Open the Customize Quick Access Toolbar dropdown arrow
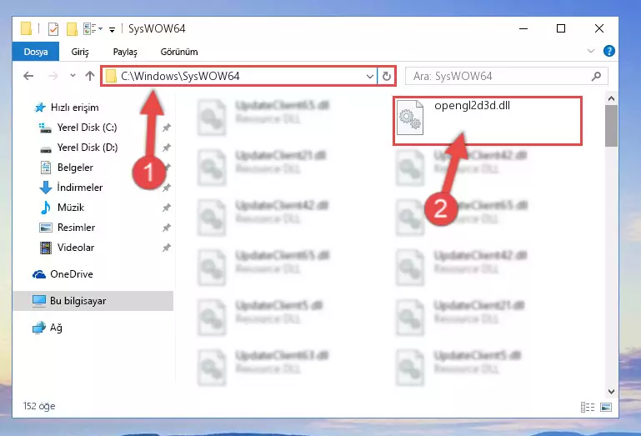 pos(112,29)
